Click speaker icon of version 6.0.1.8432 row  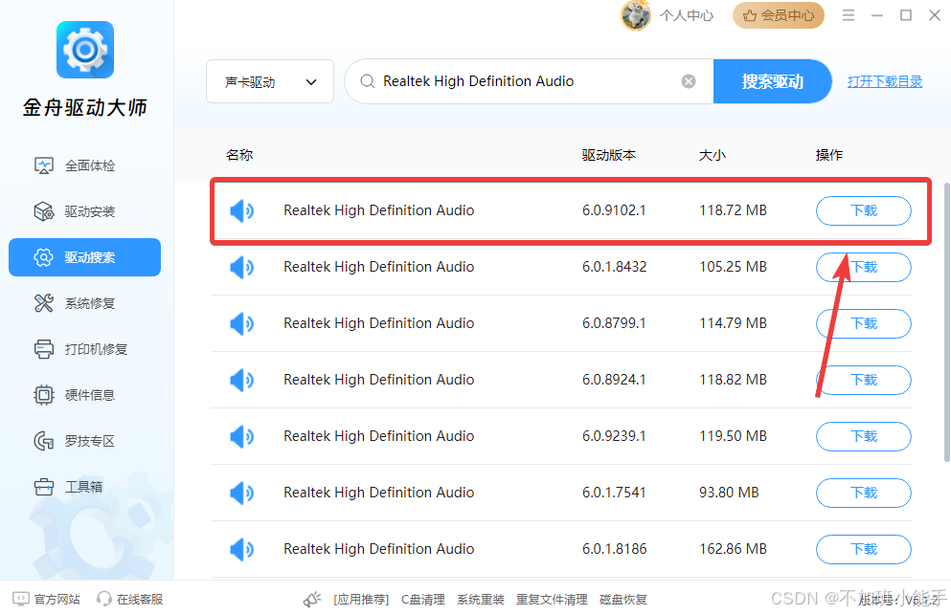(x=241, y=267)
